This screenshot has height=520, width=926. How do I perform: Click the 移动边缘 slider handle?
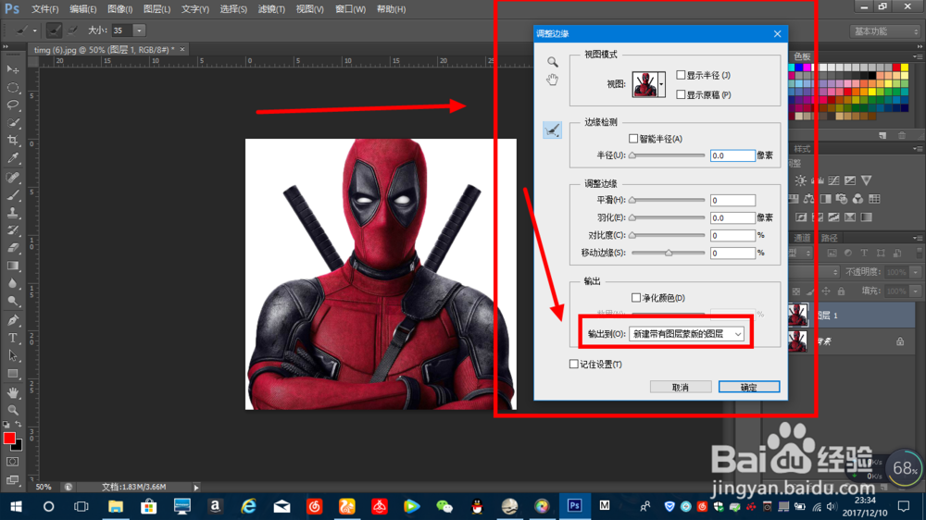coord(669,253)
